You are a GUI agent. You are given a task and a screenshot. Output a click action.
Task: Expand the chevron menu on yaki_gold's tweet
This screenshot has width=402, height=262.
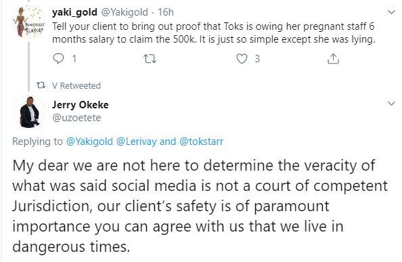coord(391,12)
